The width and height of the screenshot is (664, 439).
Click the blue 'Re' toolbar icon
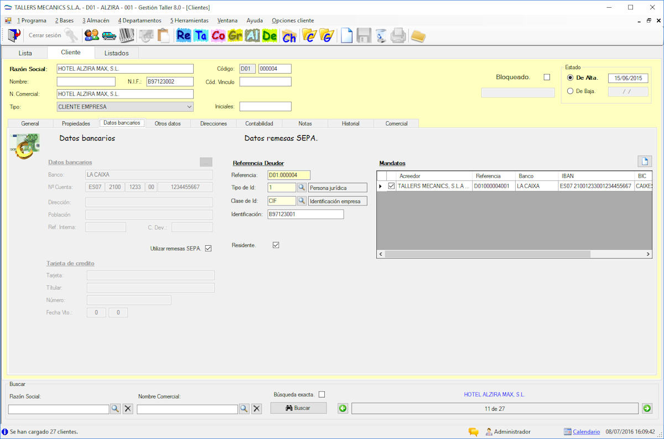point(184,36)
